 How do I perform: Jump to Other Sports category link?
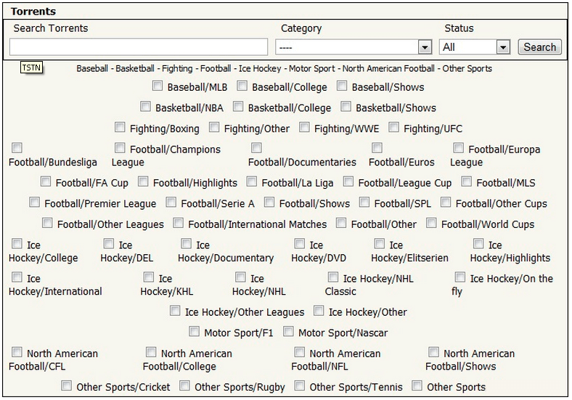pyautogui.click(x=467, y=69)
